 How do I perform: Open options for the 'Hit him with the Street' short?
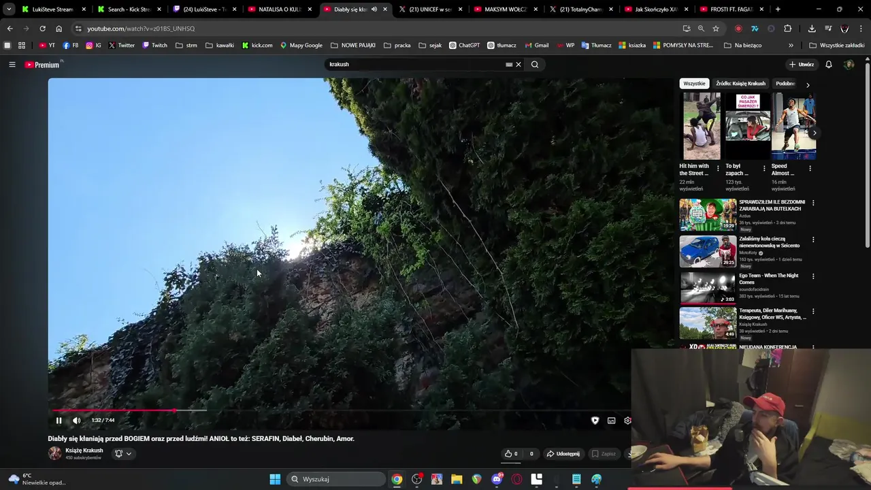coord(718,168)
